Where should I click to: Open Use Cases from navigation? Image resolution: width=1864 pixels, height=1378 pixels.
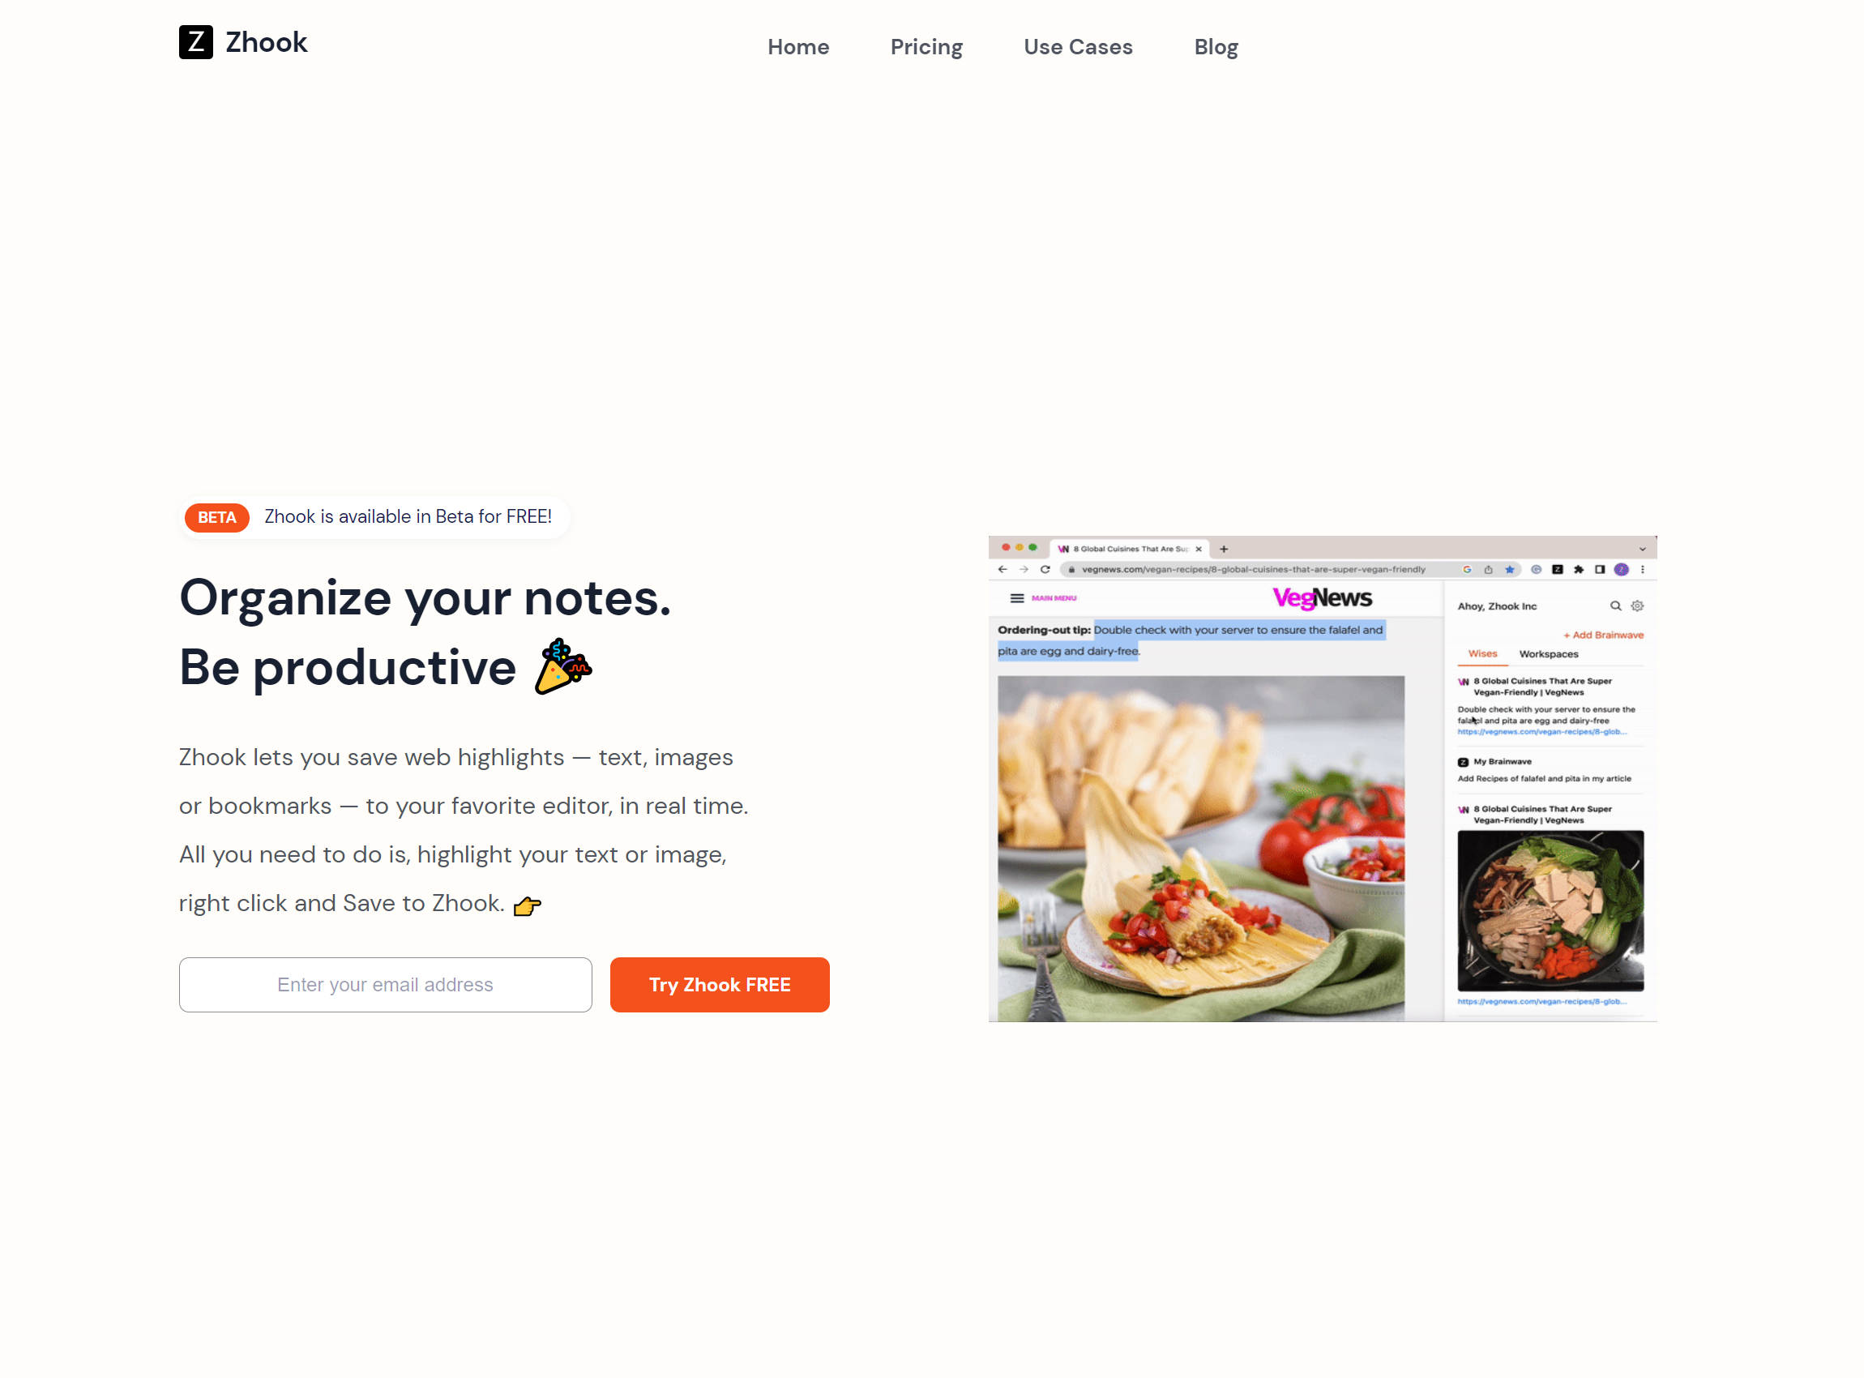[x=1078, y=47]
